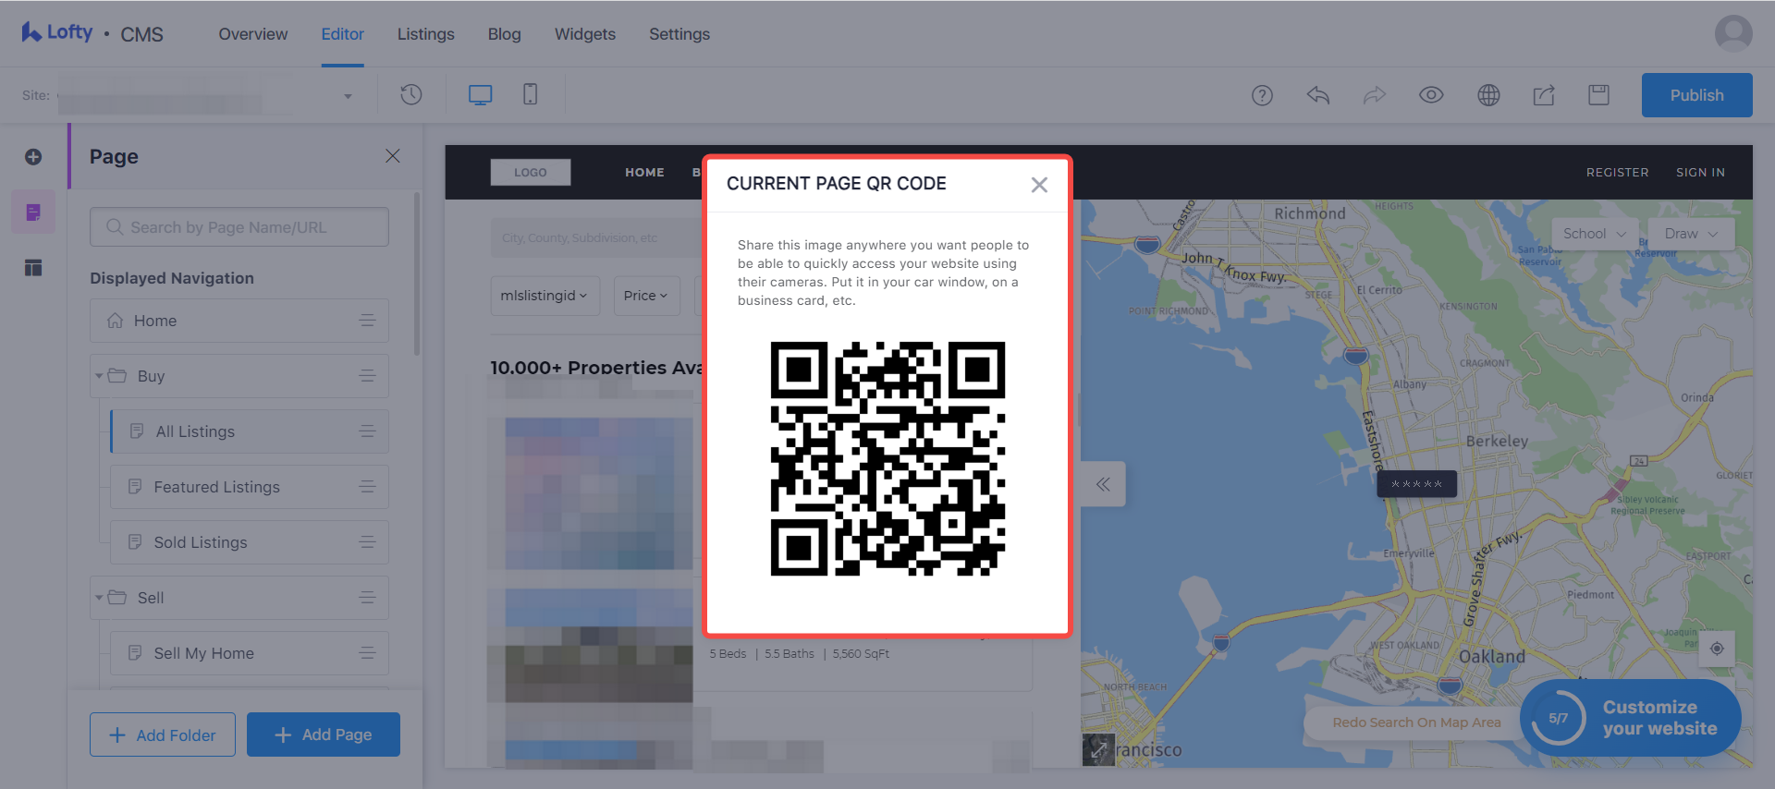Click Search by Page Name/URL field

coord(239,227)
